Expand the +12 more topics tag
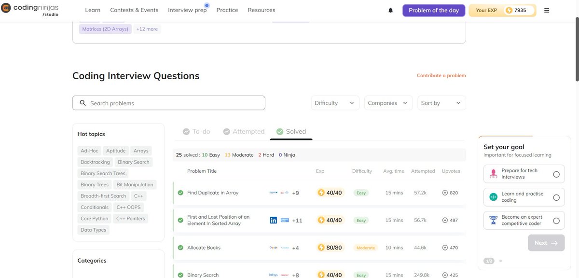 [x=147, y=29]
